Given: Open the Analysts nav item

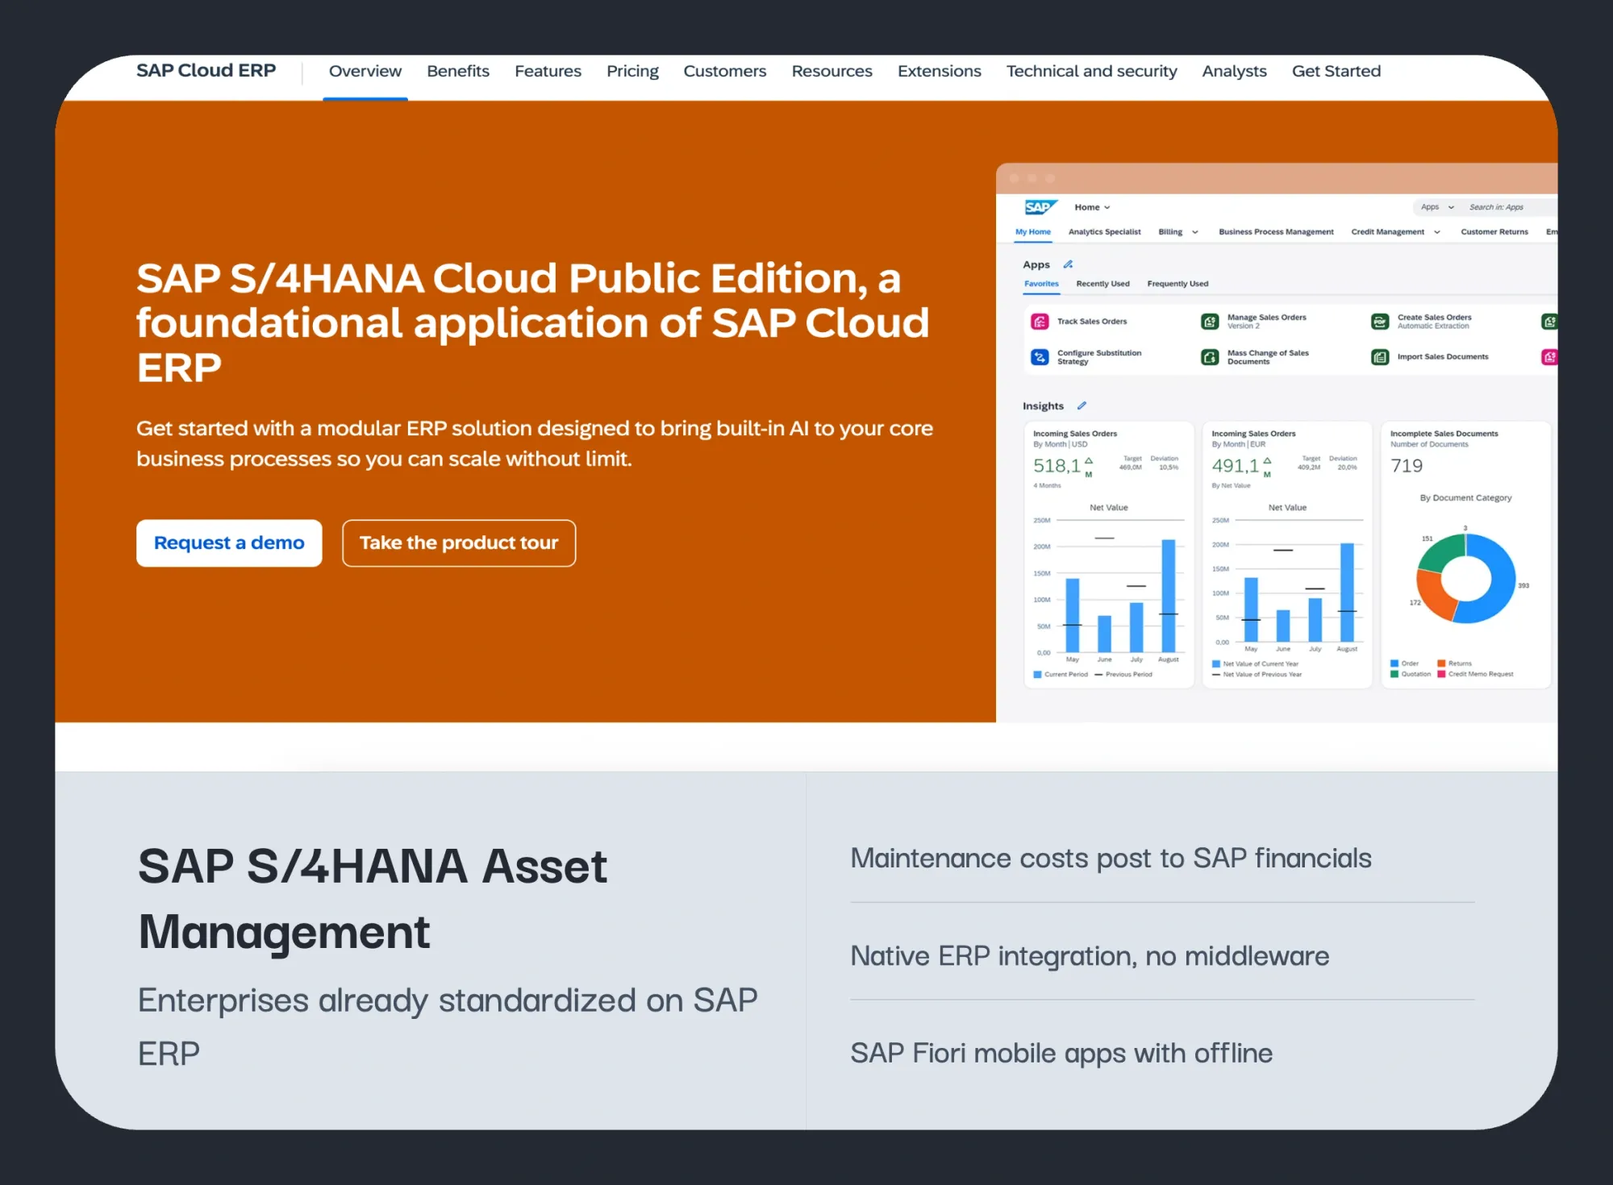Looking at the screenshot, I should coord(1234,72).
